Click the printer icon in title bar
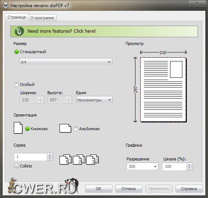Image resolution: width=208 pixels, height=198 pixels. click(x=6, y=6)
